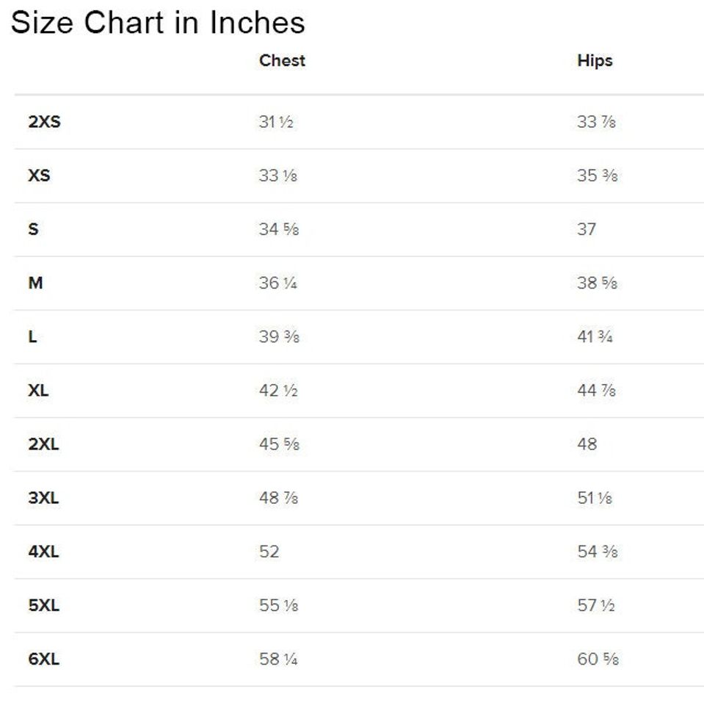Click the L size row label

[x=33, y=337]
